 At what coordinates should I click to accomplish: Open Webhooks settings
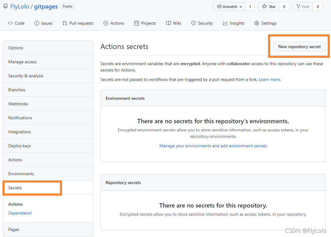48,104
